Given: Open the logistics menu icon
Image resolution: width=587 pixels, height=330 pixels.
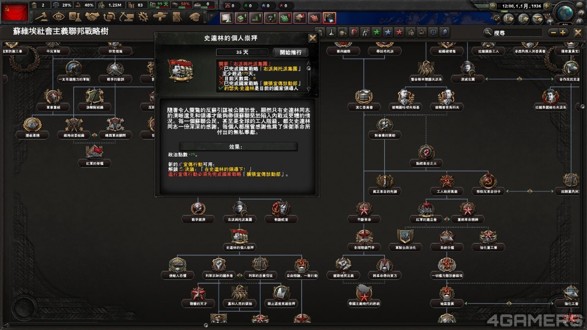Looking at the screenshot, I should [x=177, y=17].
